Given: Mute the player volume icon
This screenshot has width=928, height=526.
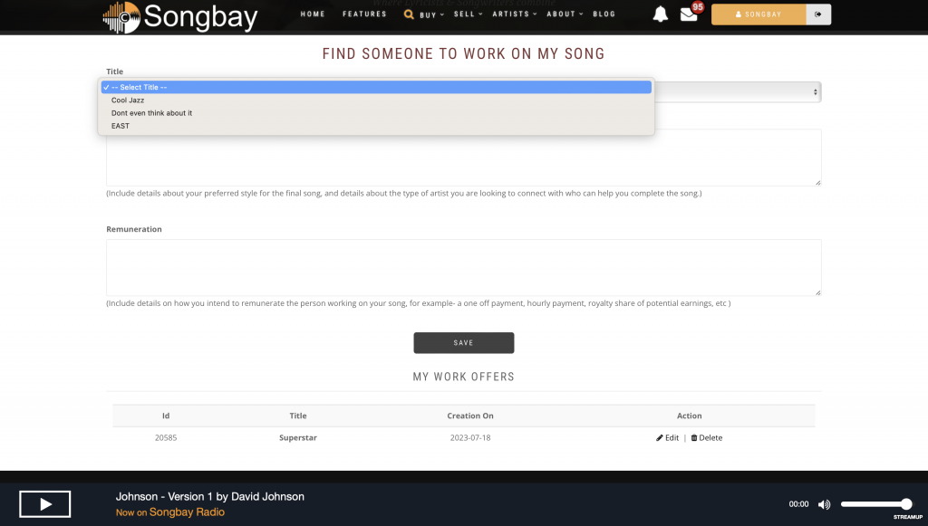Looking at the screenshot, I should (x=824, y=504).
